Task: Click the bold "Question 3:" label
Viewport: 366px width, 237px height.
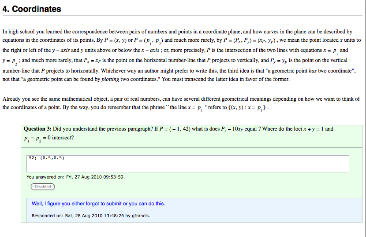Action: [37, 129]
